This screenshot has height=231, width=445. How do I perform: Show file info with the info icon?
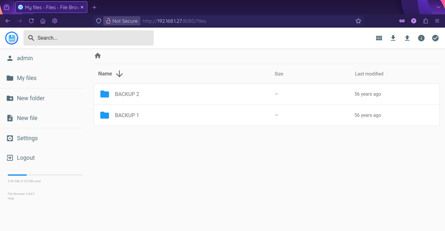click(421, 38)
